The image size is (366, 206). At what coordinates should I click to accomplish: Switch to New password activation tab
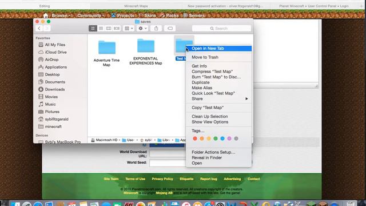(x=225, y=6)
